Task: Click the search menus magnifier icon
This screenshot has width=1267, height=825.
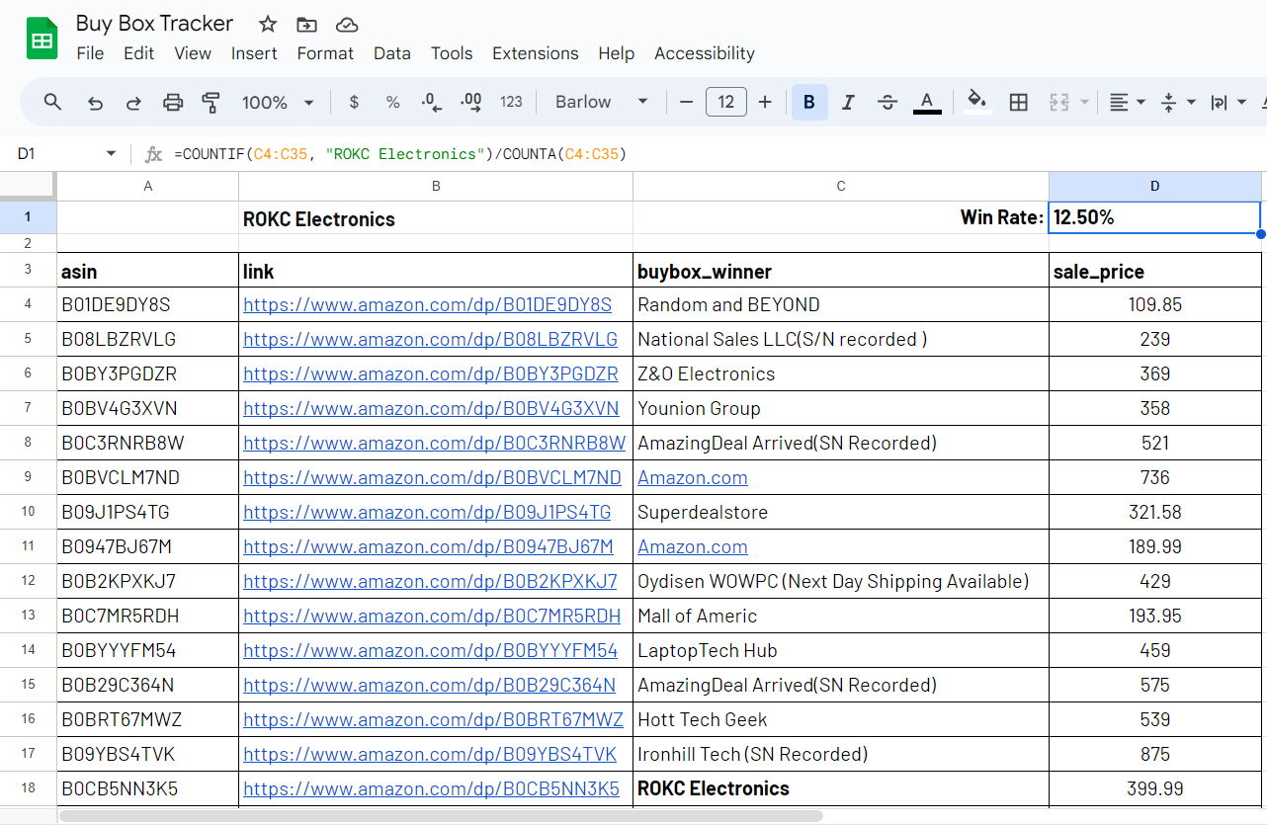Action: [53, 102]
